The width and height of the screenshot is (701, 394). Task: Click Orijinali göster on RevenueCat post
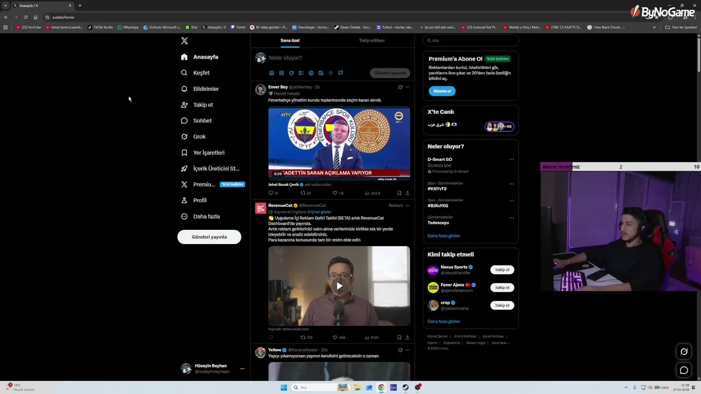[x=319, y=212]
